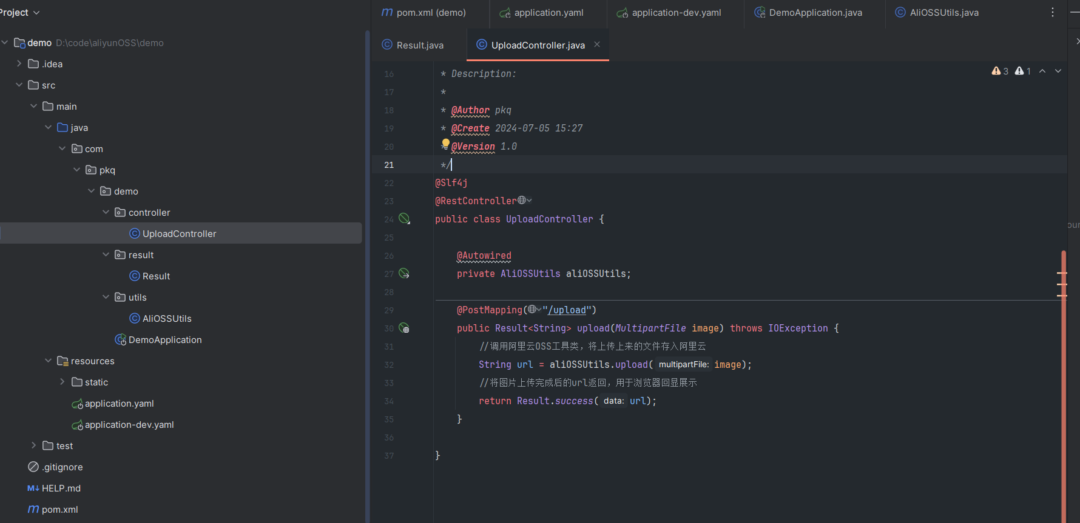This screenshot has height=523, width=1080.
Task: Click the request mapping gutter icon line 30
Action: tap(404, 328)
